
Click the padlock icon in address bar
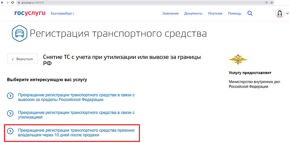[x=19, y=3]
